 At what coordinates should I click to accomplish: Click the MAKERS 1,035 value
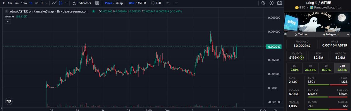pyautogui.click(x=292, y=106)
